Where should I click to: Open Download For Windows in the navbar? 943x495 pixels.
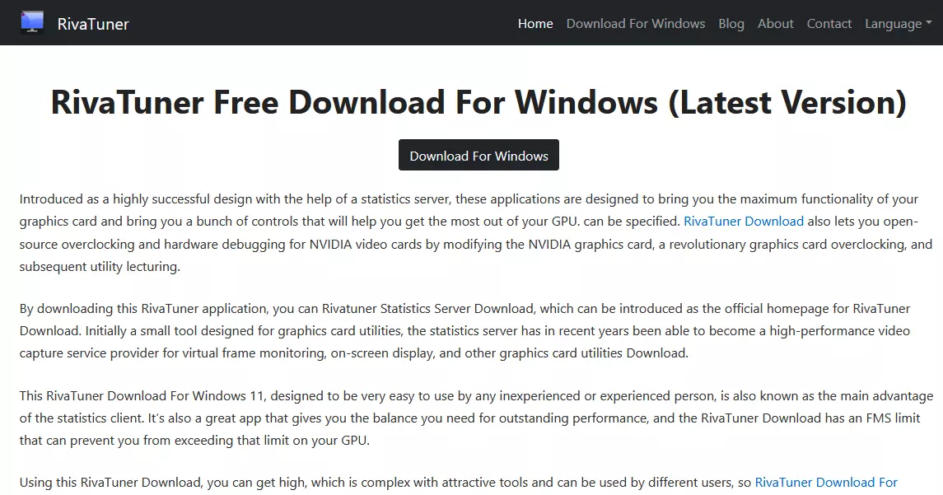[x=636, y=23]
